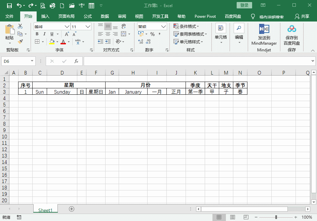The width and height of the screenshot is (317, 221).
Task: Click the Cut scissors icon
Action: (x=20, y=26)
